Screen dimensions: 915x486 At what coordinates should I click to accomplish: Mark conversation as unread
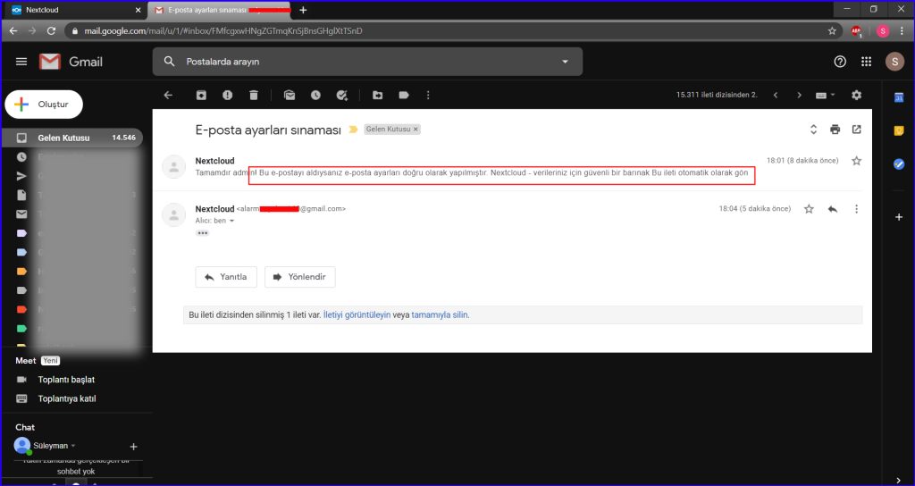coord(290,95)
